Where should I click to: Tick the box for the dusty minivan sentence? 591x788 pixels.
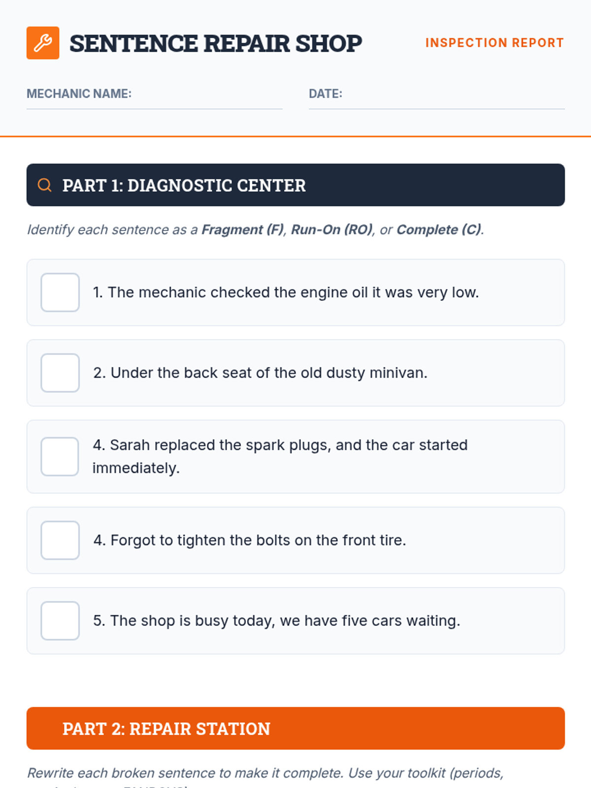click(60, 373)
